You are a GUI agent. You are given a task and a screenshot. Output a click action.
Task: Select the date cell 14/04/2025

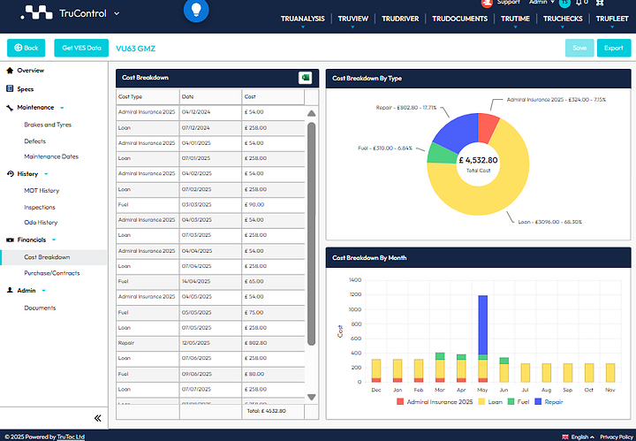pos(210,281)
